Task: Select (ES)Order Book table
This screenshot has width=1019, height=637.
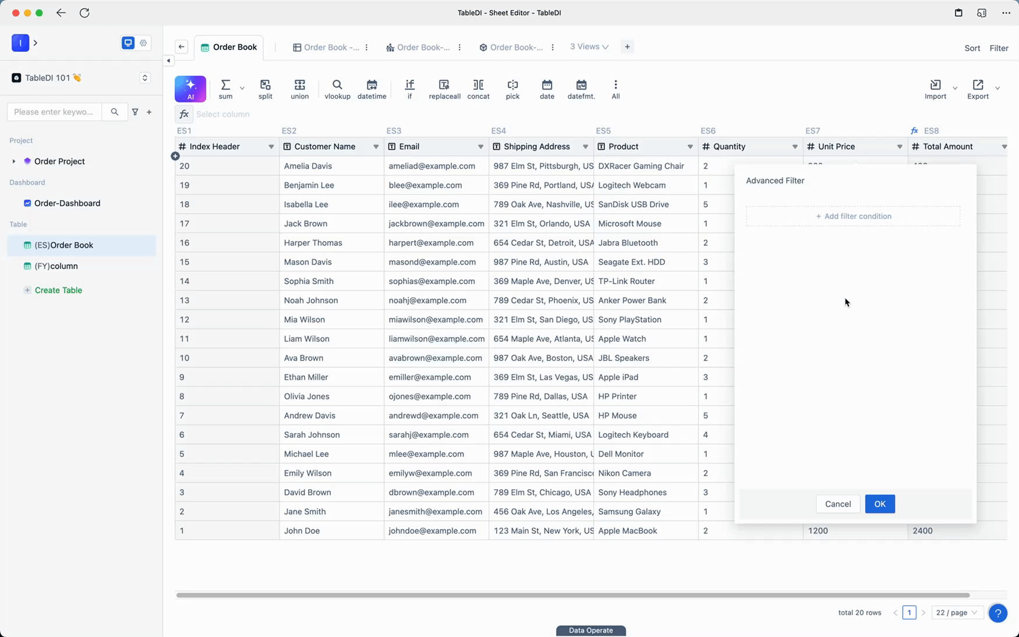Action: (82, 245)
